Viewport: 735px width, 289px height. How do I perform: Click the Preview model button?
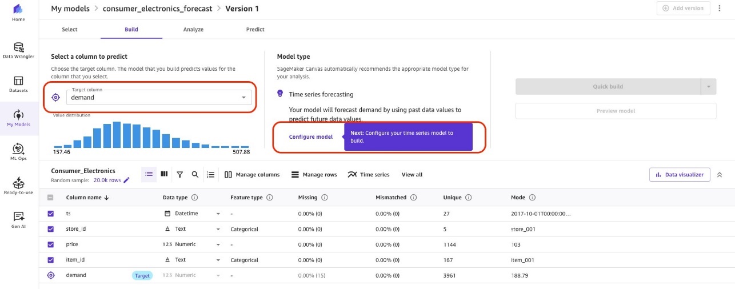616,111
